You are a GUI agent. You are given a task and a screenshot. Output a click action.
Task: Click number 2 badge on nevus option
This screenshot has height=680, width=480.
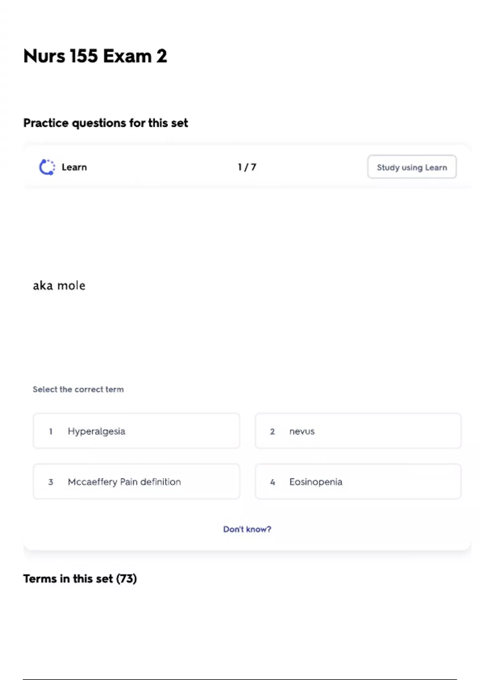272,432
